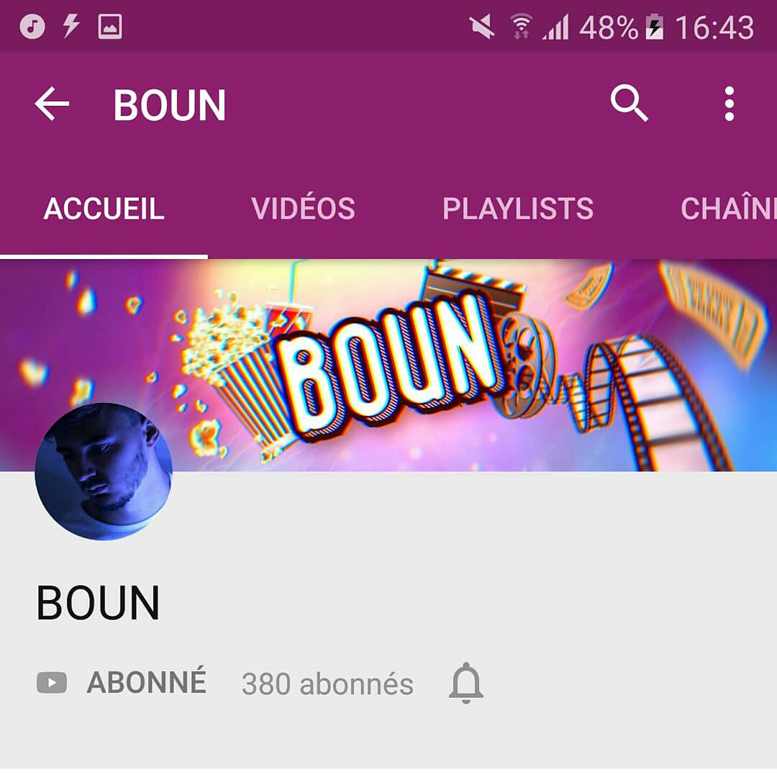The image size is (777, 777).
Task: Click the 380 abonnés subscriber count
Action: [x=327, y=684]
